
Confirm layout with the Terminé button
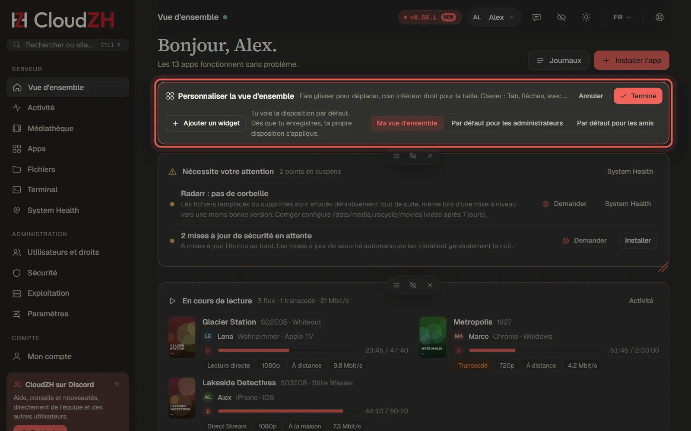pyautogui.click(x=638, y=96)
